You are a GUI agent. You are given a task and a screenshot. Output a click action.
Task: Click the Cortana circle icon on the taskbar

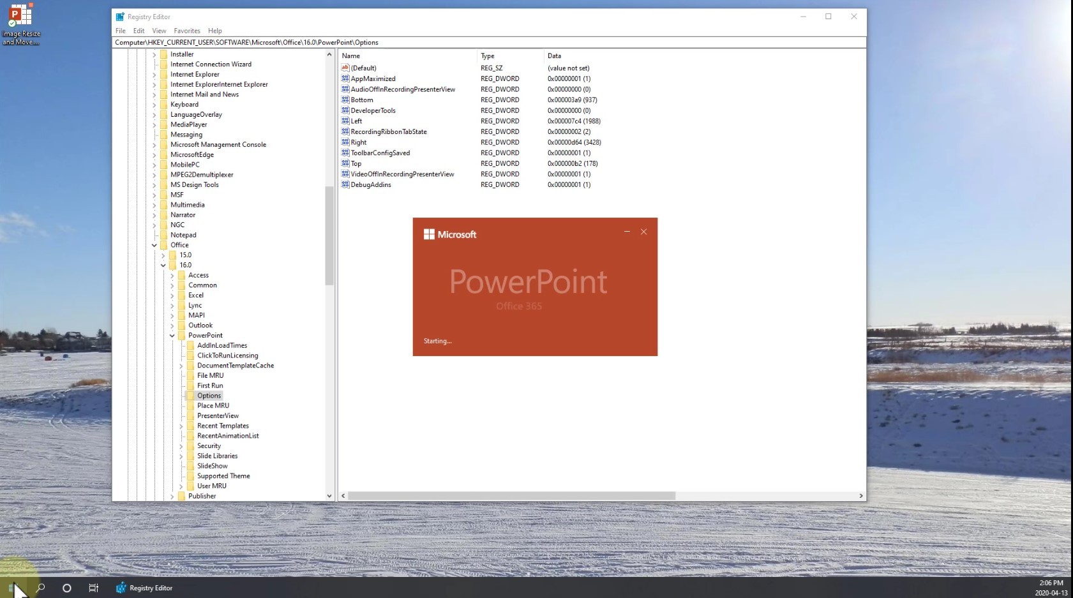click(x=66, y=588)
